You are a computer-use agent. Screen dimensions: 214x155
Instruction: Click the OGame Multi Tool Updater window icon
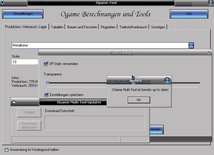click(14, 102)
